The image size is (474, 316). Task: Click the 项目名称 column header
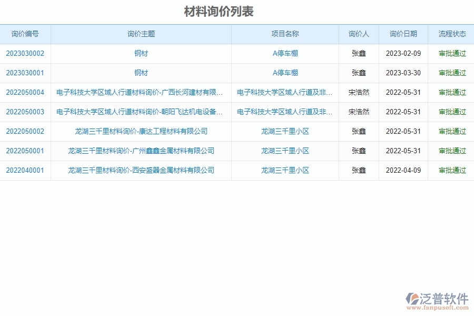point(284,33)
